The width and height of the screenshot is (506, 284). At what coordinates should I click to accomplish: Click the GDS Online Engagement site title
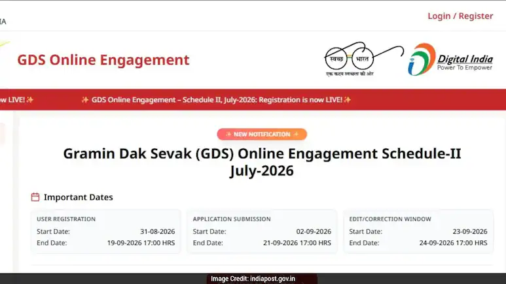click(103, 60)
